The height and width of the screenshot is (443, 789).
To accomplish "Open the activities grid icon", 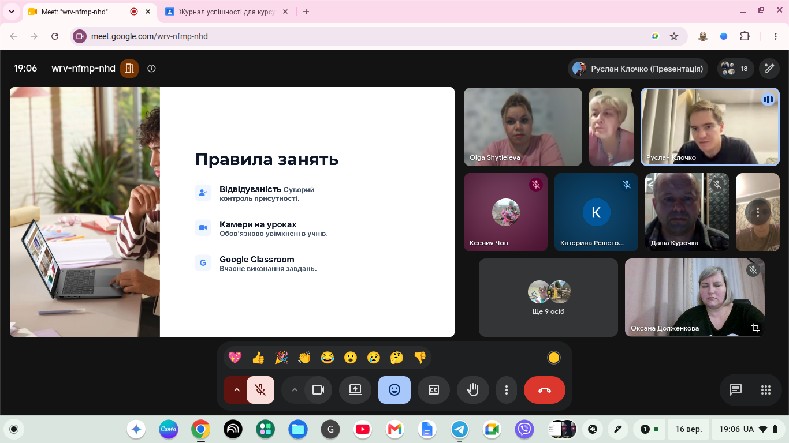I will tap(766, 390).
